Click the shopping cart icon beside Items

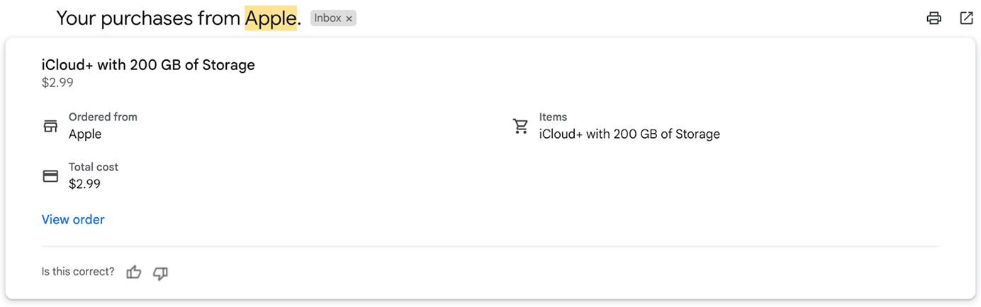(x=521, y=126)
